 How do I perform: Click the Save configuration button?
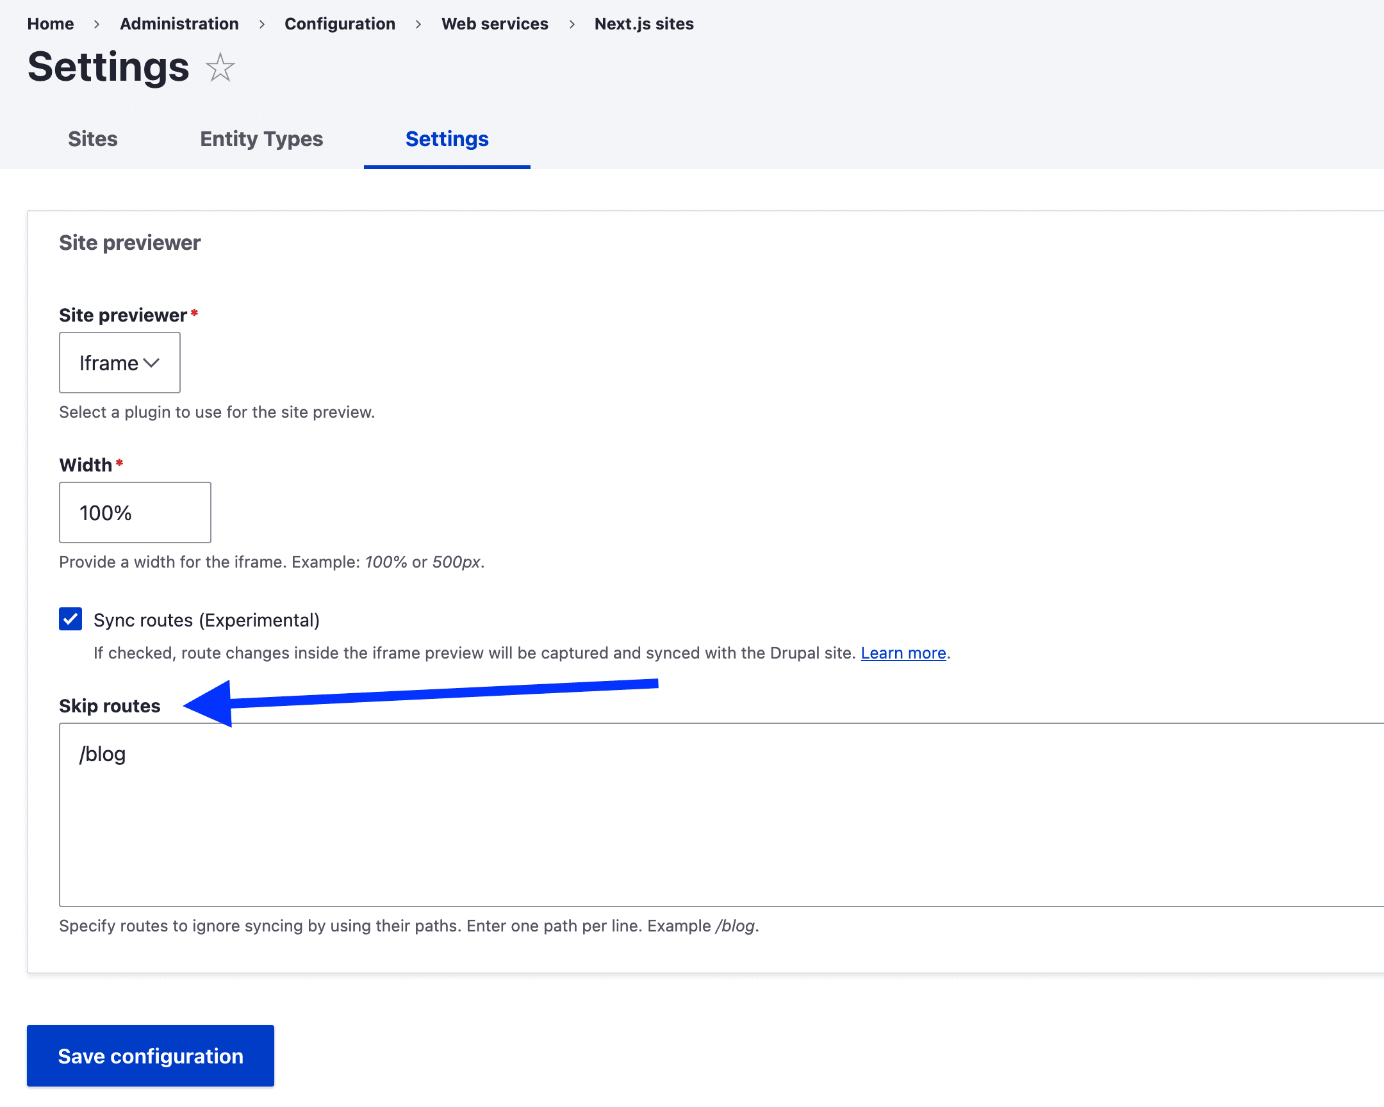(x=150, y=1056)
